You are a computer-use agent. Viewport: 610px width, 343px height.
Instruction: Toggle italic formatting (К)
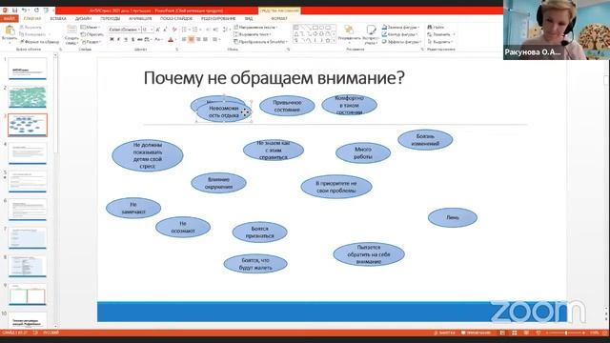click(118, 39)
